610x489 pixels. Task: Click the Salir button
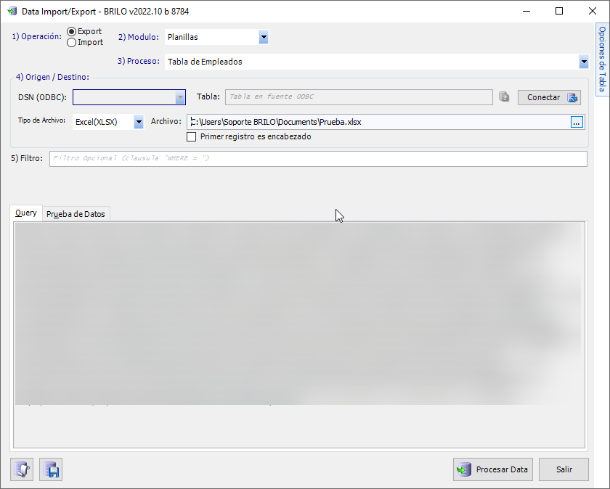pos(564,469)
